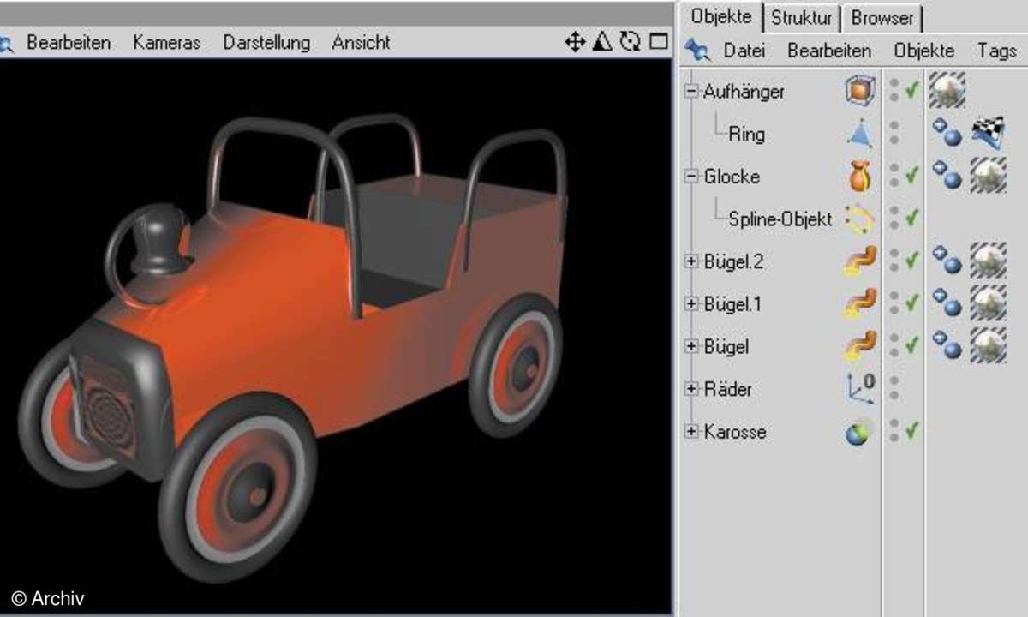This screenshot has width=1028, height=617.
Task: Collapse the Glocke tree node
Action: (x=691, y=177)
